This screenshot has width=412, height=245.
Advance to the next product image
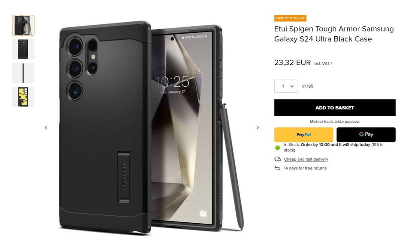tap(257, 127)
